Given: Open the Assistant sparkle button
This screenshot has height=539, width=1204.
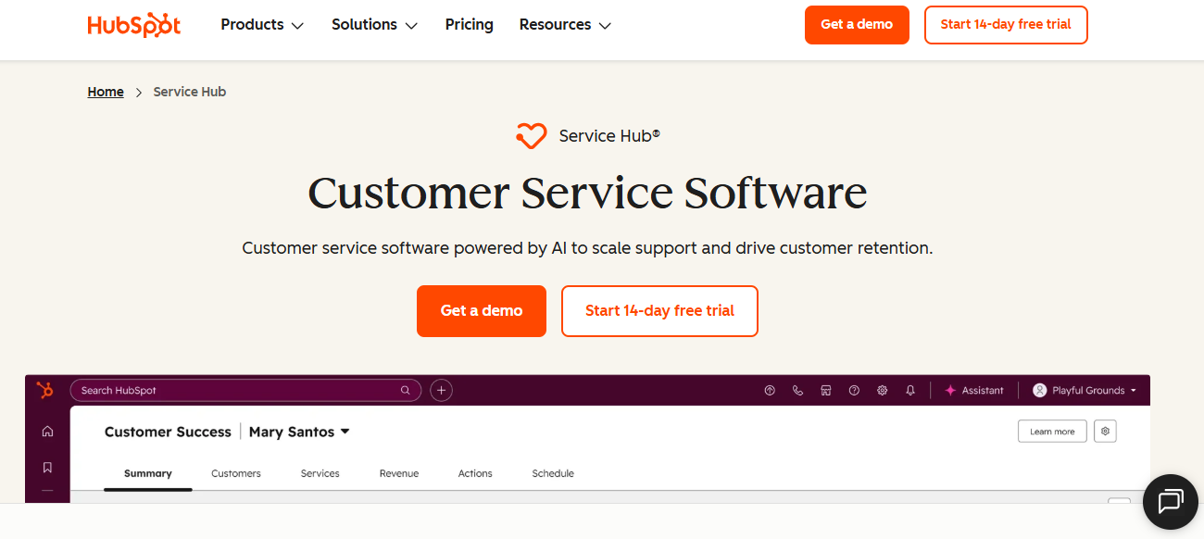Looking at the screenshot, I should (x=973, y=390).
